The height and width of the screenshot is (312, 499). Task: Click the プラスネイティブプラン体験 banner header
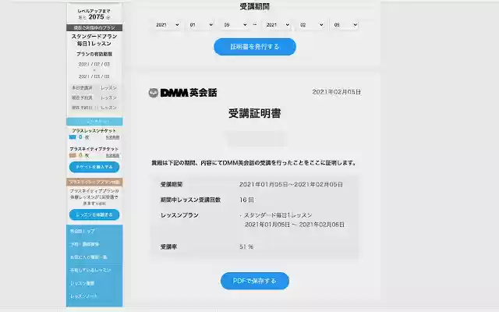pyautogui.click(x=94, y=182)
